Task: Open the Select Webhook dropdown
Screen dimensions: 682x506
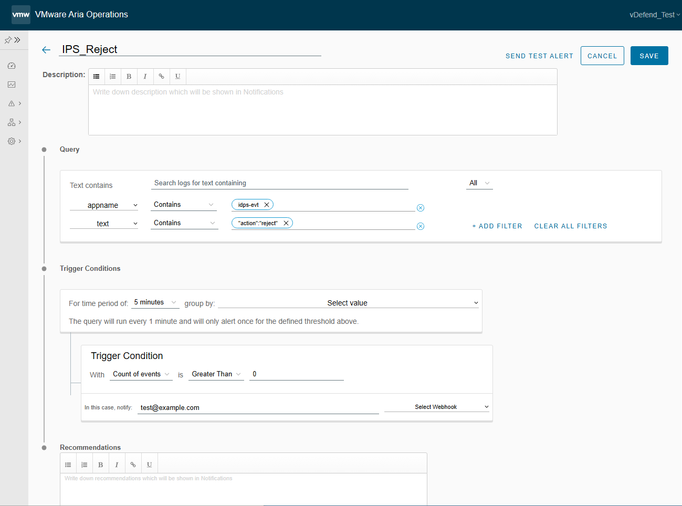Action: pyautogui.click(x=437, y=407)
